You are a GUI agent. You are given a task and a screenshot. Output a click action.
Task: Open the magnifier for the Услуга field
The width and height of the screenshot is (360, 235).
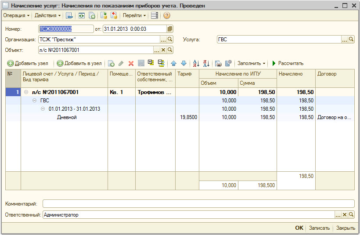click(x=351, y=40)
